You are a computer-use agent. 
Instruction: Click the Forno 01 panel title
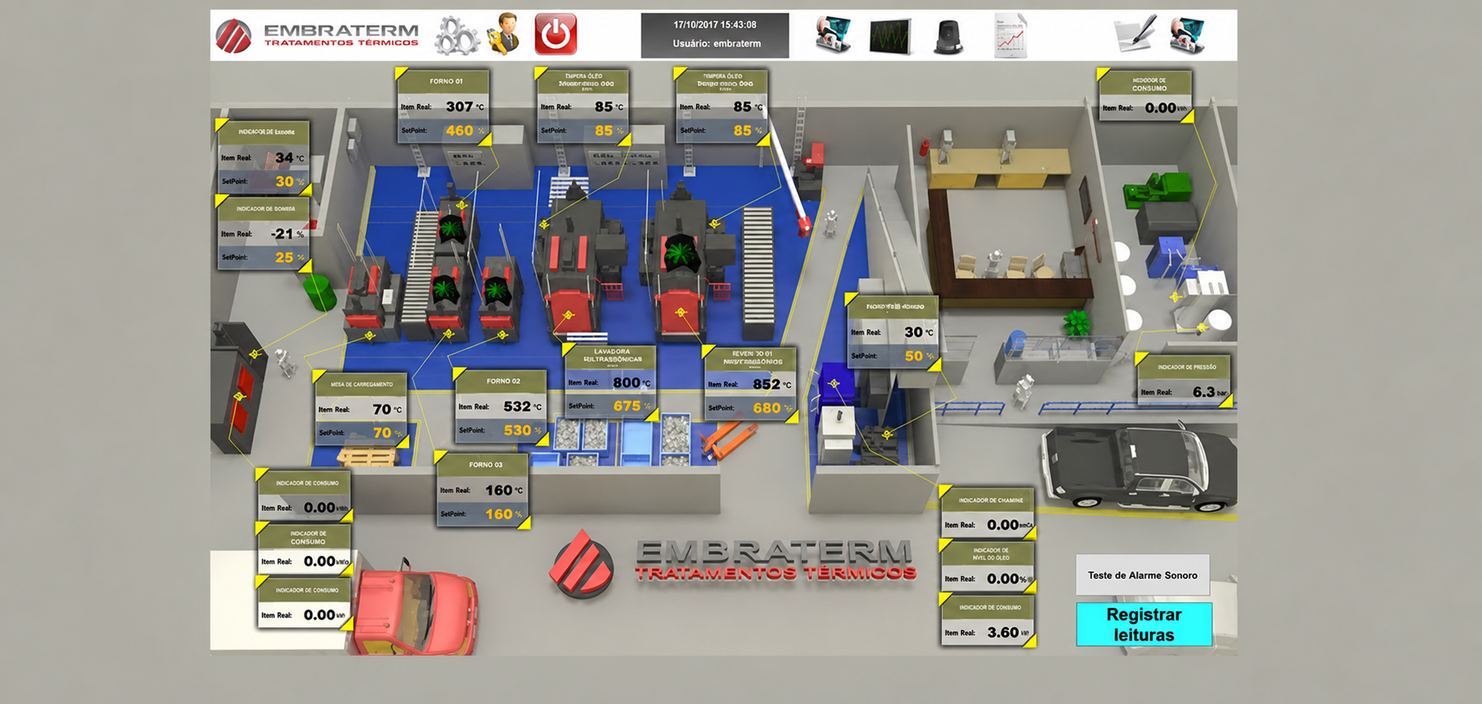pos(446,81)
